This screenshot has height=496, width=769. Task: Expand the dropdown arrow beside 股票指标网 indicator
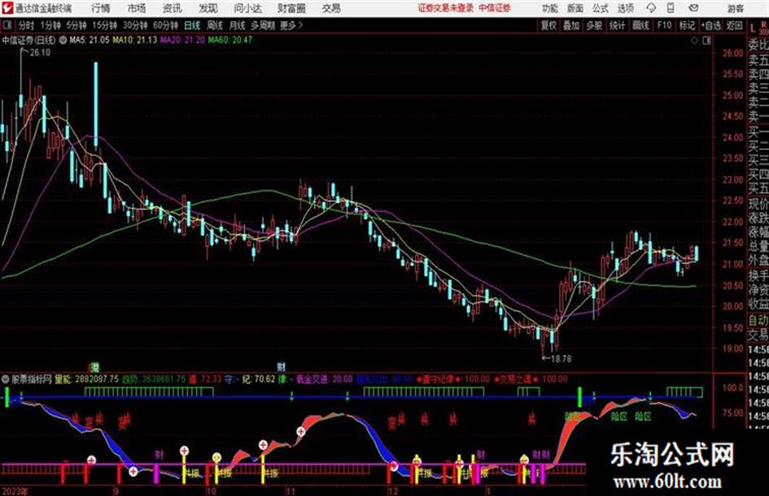[x=6, y=379]
